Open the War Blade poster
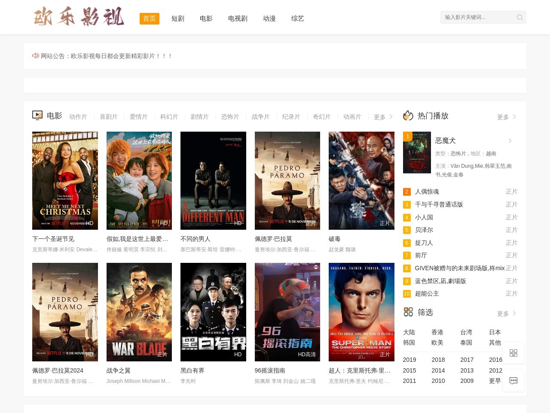 (139, 312)
